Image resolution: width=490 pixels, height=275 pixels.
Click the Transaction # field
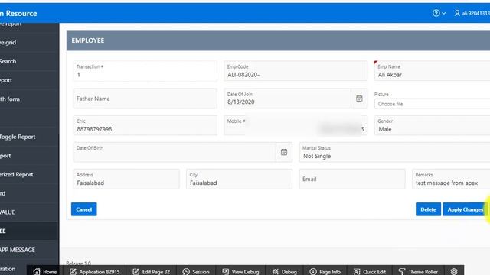(x=145, y=71)
